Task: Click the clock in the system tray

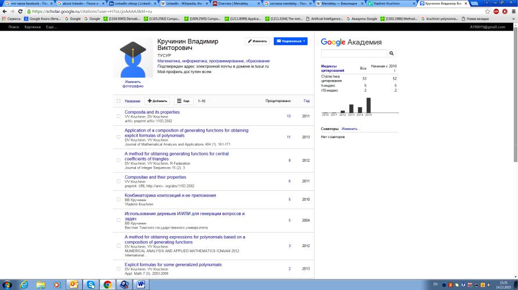Action: [503, 285]
